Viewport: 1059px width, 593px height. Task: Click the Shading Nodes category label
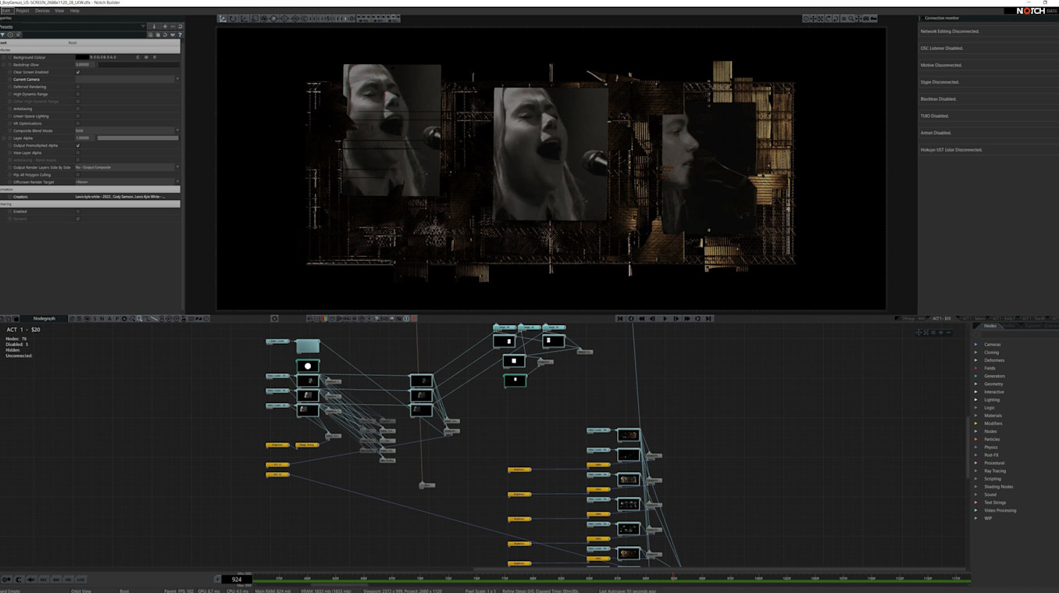click(998, 487)
